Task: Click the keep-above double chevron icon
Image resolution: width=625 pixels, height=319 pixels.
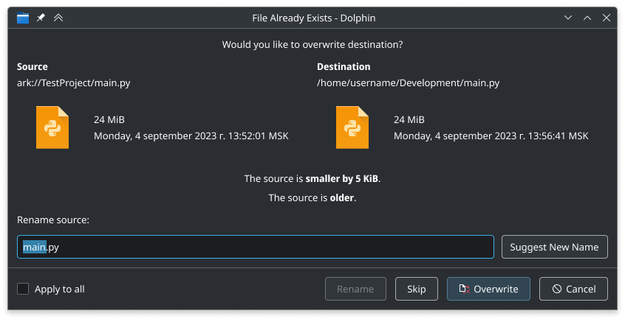Action: coord(58,18)
